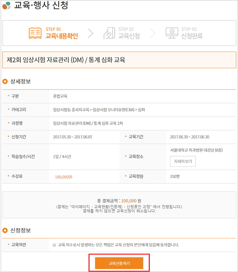Viewport: 238px width, 272px height.
Task: Click the monitor checkmark icon for STEP 03
Action: point(172,33)
